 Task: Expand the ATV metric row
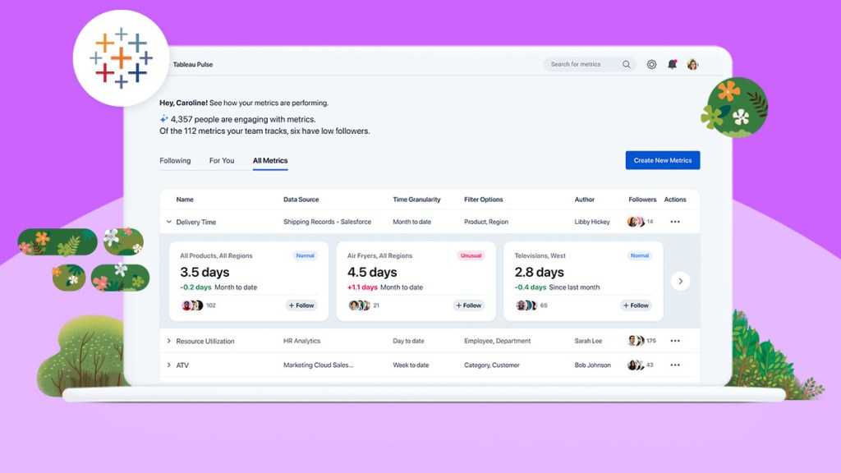[169, 365]
